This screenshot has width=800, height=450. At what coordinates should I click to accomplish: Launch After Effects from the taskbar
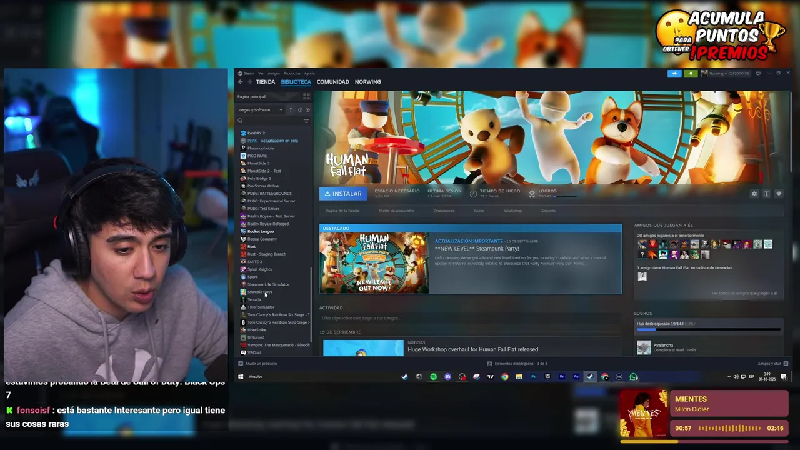pos(576,377)
